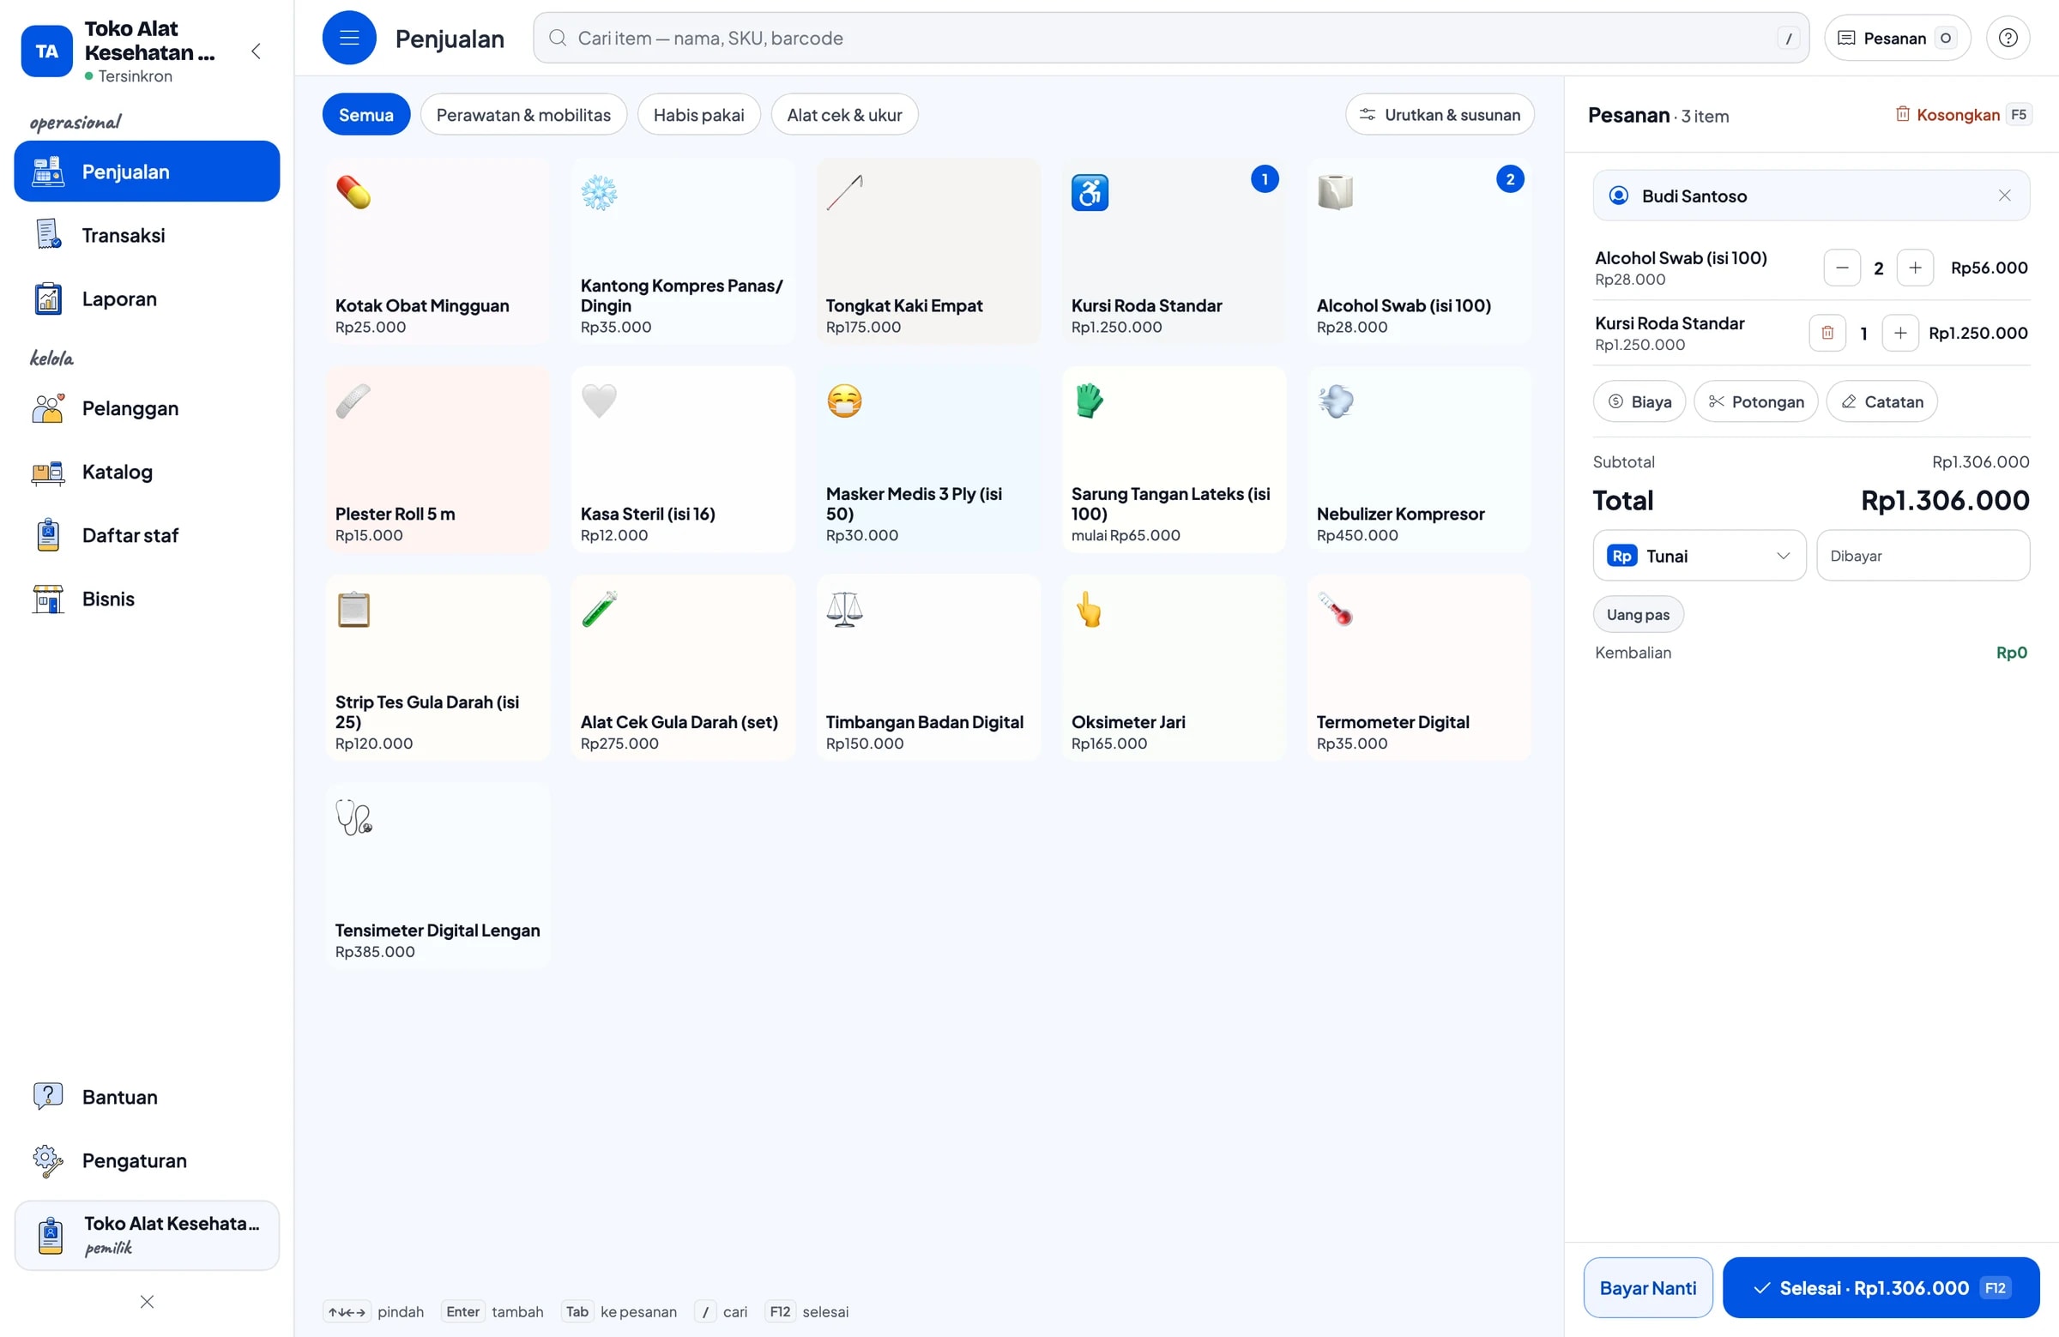
Task: Focus the Dibayar amount field
Action: coord(1923,555)
